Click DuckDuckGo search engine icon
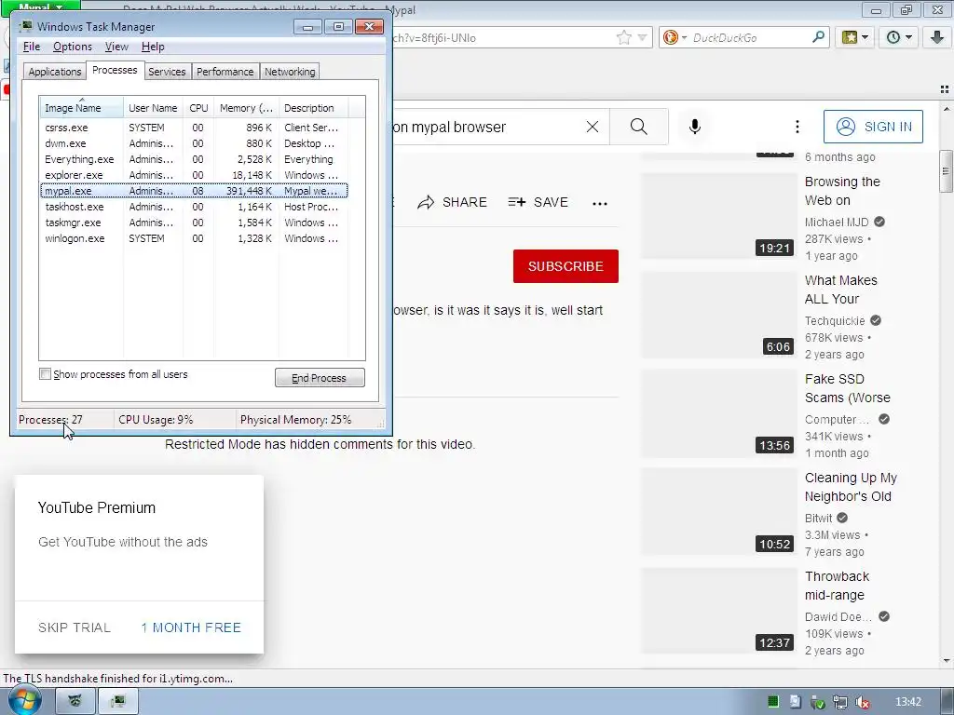The width and height of the screenshot is (954, 715). [x=671, y=37]
